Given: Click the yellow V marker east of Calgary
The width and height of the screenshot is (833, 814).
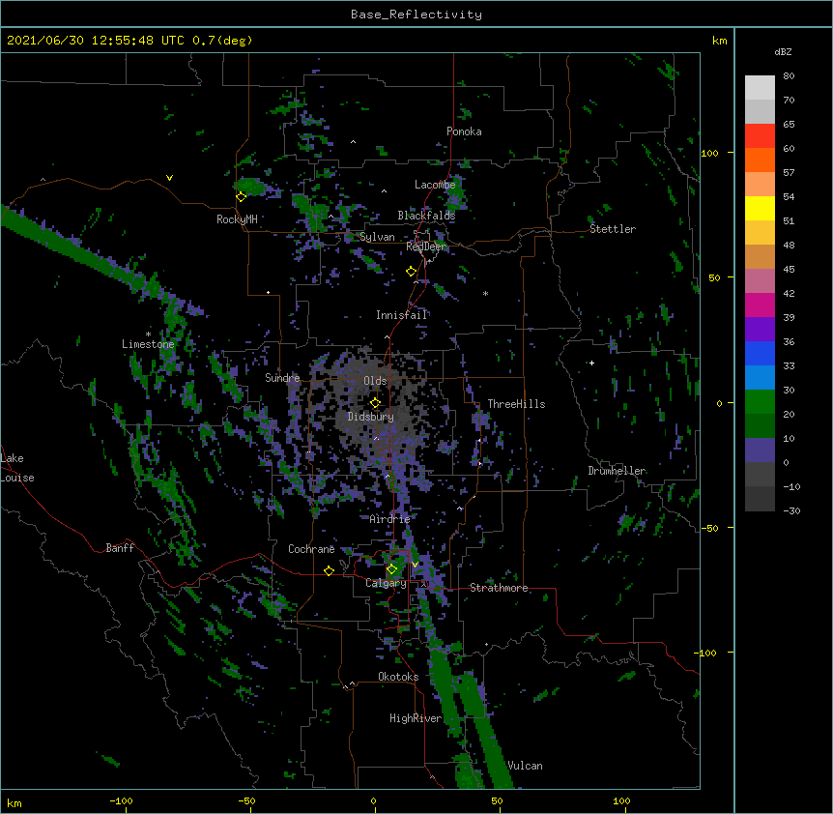Looking at the screenshot, I should [x=415, y=565].
